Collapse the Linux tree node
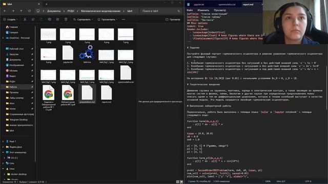The image size is (328, 184). (3, 169)
